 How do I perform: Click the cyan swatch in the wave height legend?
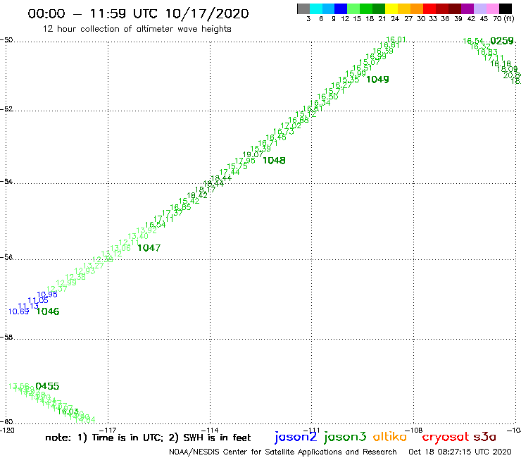pyautogui.click(x=316, y=8)
